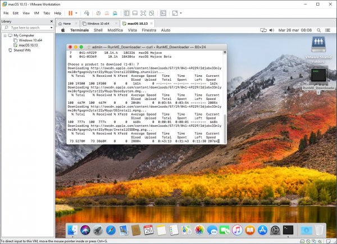The width and height of the screenshot is (337, 244).
Task: Take a snapshot of this virtual machine
Action: click(x=98, y=13)
